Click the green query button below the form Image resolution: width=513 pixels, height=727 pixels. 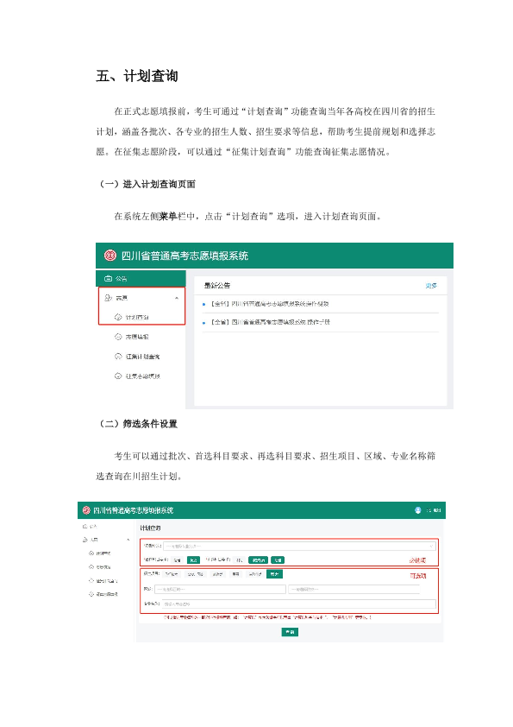pyautogui.click(x=290, y=632)
